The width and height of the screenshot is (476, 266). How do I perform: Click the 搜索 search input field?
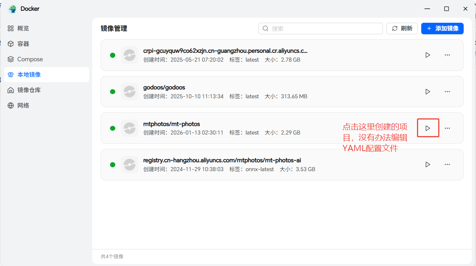coord(321,29)
